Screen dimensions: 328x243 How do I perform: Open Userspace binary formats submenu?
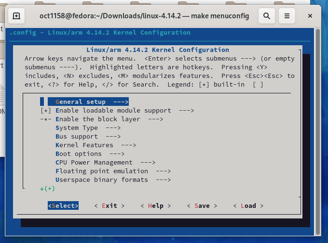pyautogui.click(x=113, y=180)
